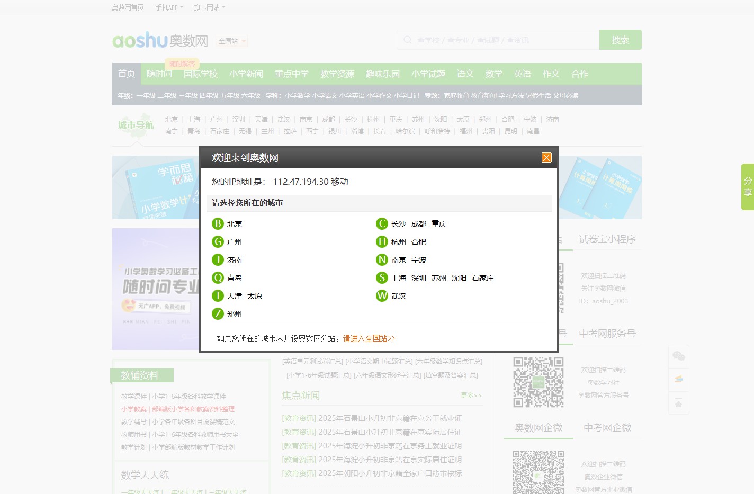Open 奥数网首页 in the top bar
Screen dimensions: 754x494
[x=128, y=7]
